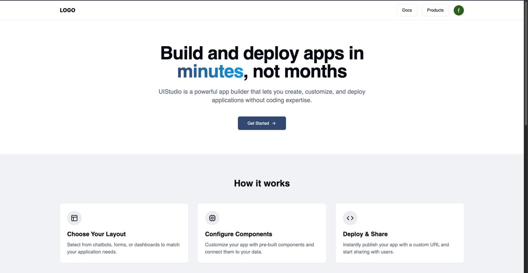Screen dimensions: 528x273
Task: Click the How it works section title
Action: point(262,183)
